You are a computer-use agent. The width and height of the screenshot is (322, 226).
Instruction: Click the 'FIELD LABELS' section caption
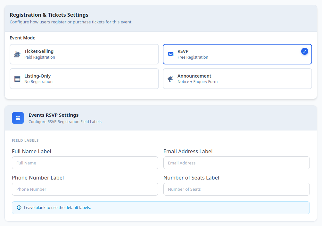pyautogui.click(x=25, y=140)
